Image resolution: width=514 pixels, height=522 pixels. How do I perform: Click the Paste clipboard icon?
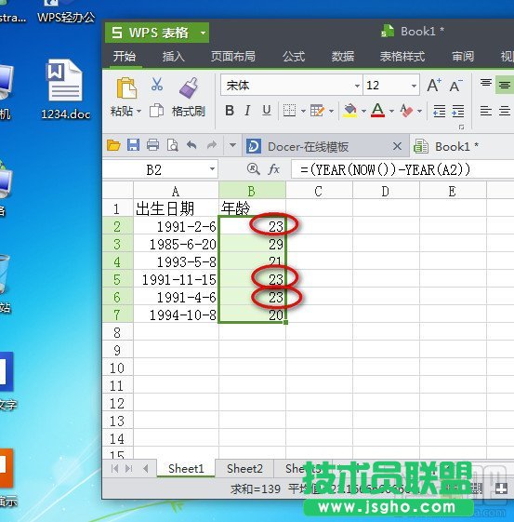pos(126,87)
